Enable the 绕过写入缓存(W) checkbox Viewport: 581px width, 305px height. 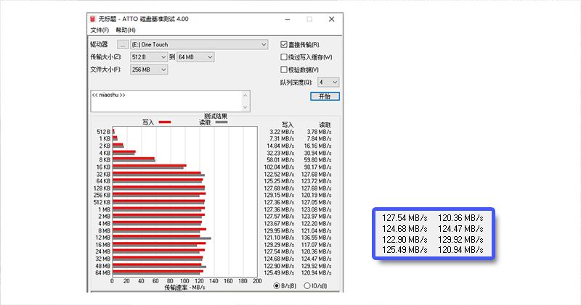click(x=284, y=57)
